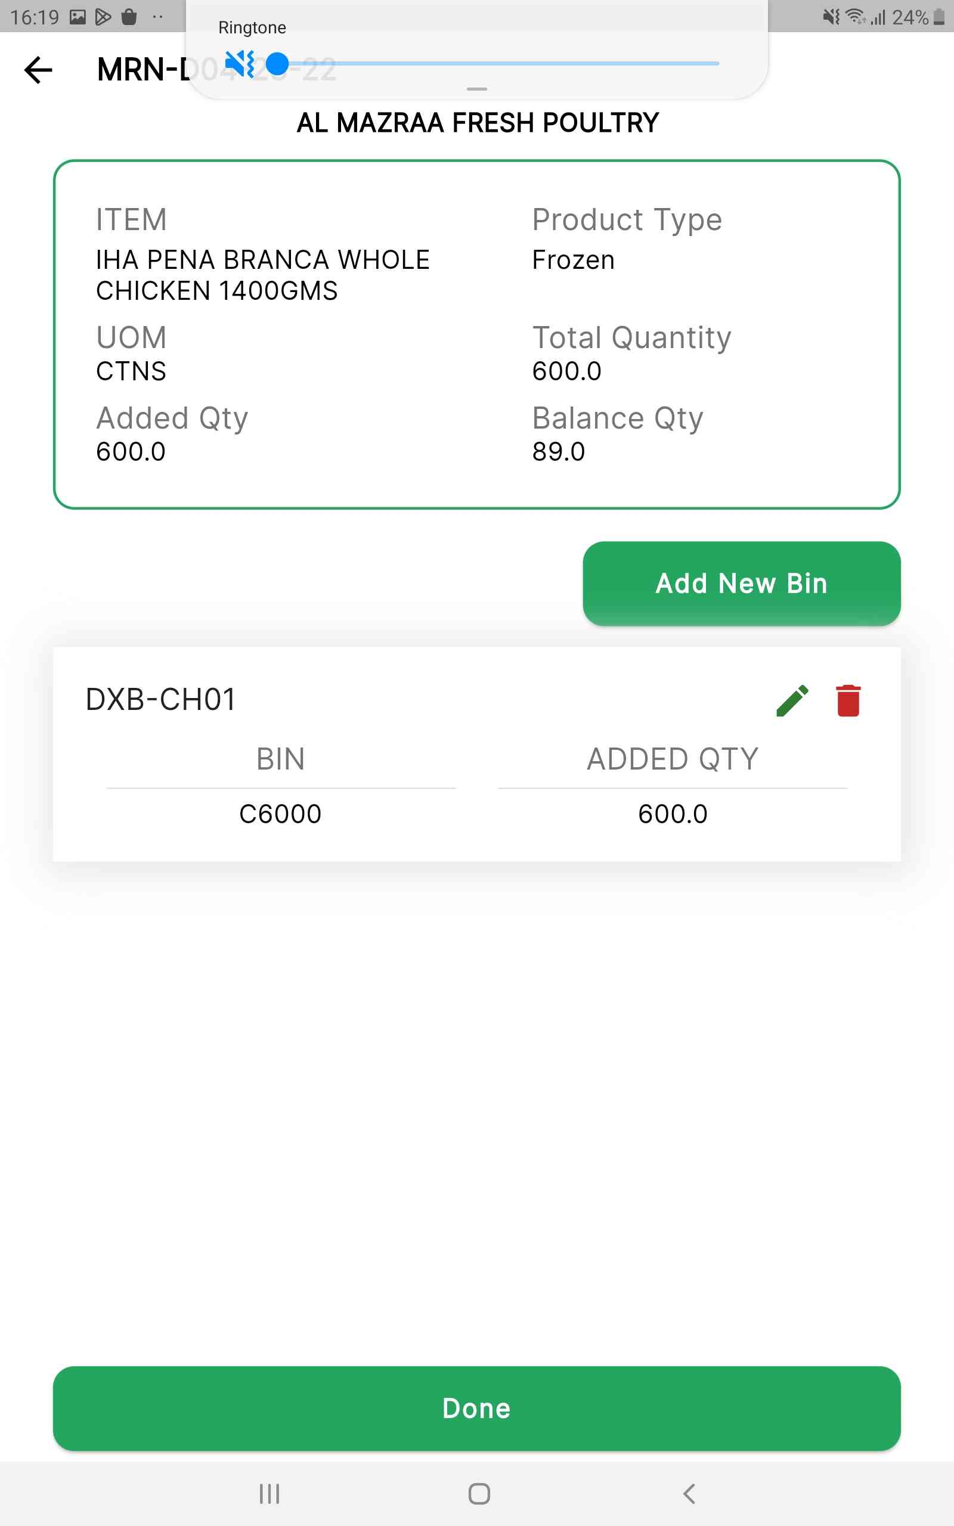Tap the IHA PENA BRANCA item name

pos(263,275)
